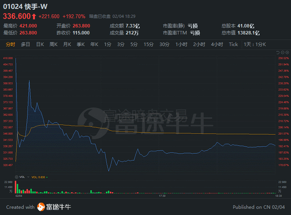The height and width of the screenshot is (215, 291).
Task: Select the 2小时 interval tab
Action: point(199,44)
